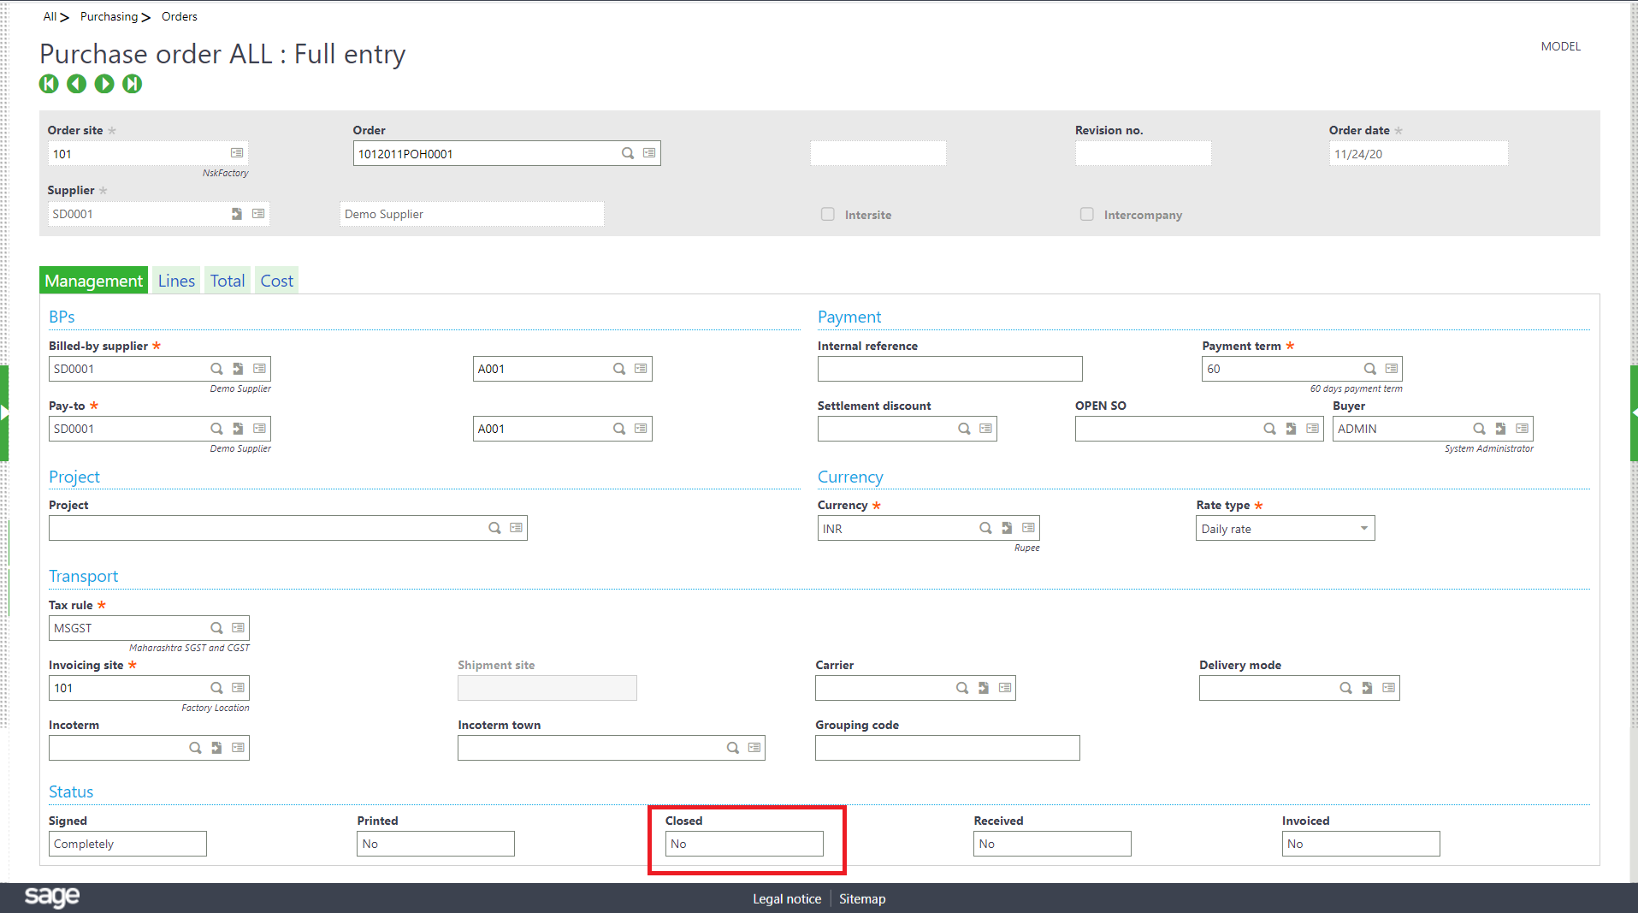Open the Currency lookup for INR
The image size is (1638, 913).
click(x=985, y=528)
